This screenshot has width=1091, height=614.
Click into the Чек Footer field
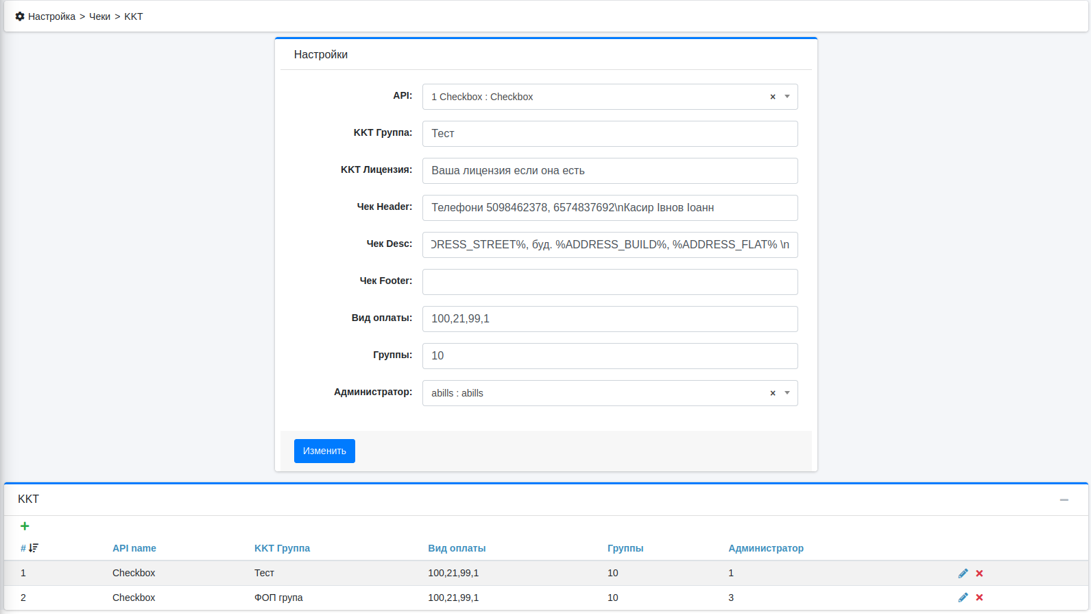(610, 282)
